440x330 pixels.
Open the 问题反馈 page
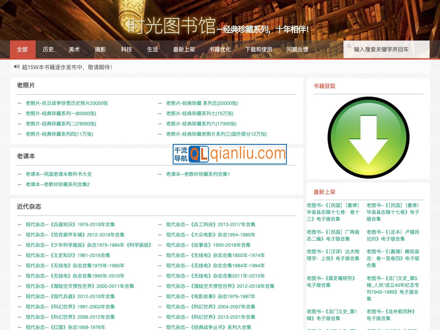[x=297, y=49]
